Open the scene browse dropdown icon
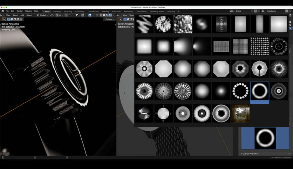This screenshot has height=169, width=293. [x=232, y=11]
